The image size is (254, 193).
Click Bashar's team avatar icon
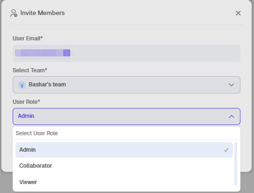[22, 85]
